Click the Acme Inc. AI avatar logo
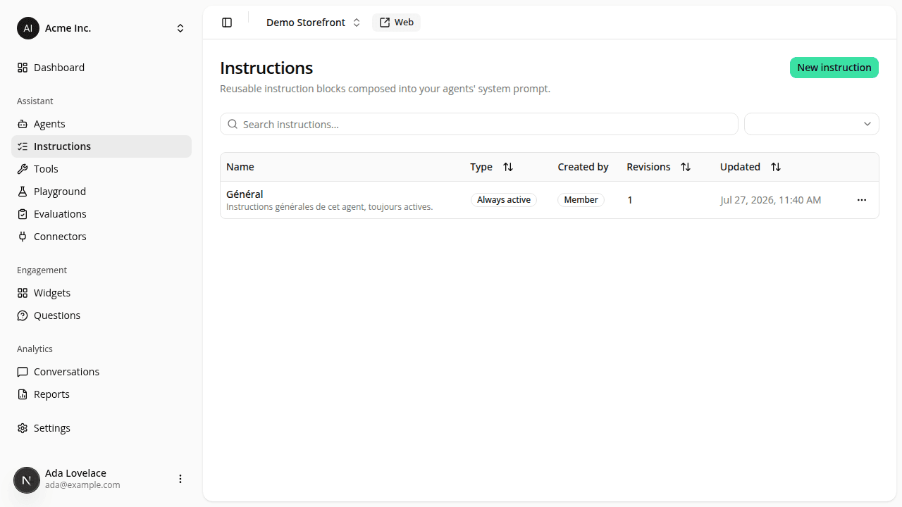Viewport: 902px width, 507px height. 28,28
